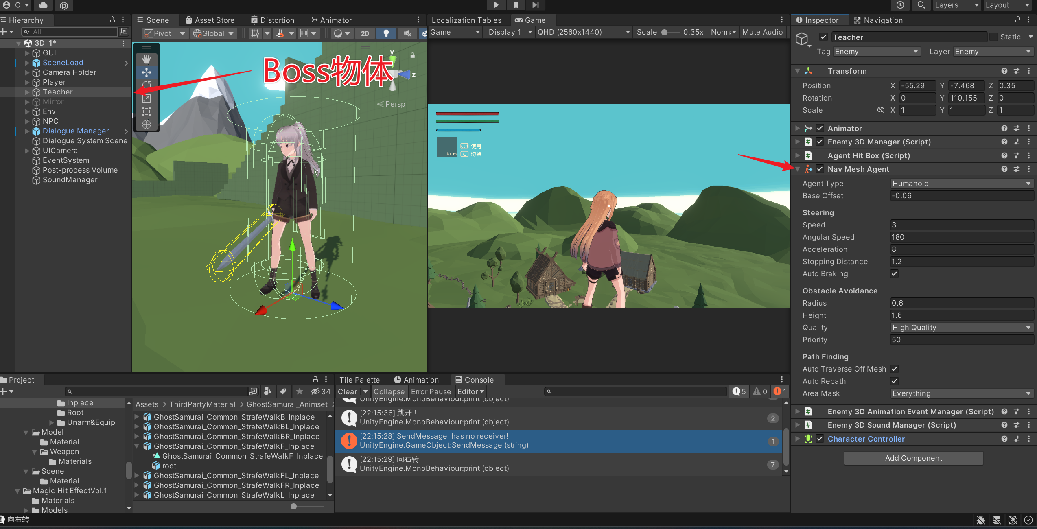Toggle scene lighting in Scene view
This screenshot has width=1037, height=529.
[386, 33]
